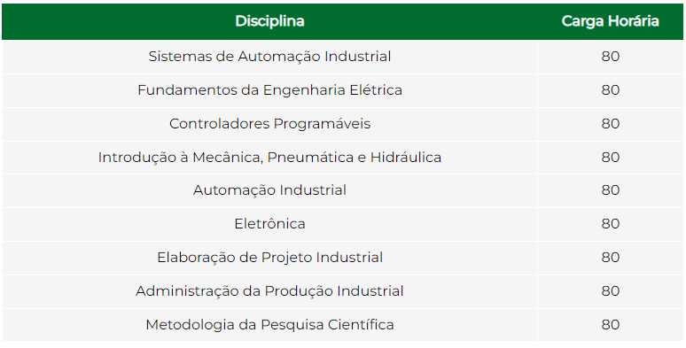Click Controladores Programáveis discipline
The width and height of the screenshot is (686, 348).
tap(269, 124)
